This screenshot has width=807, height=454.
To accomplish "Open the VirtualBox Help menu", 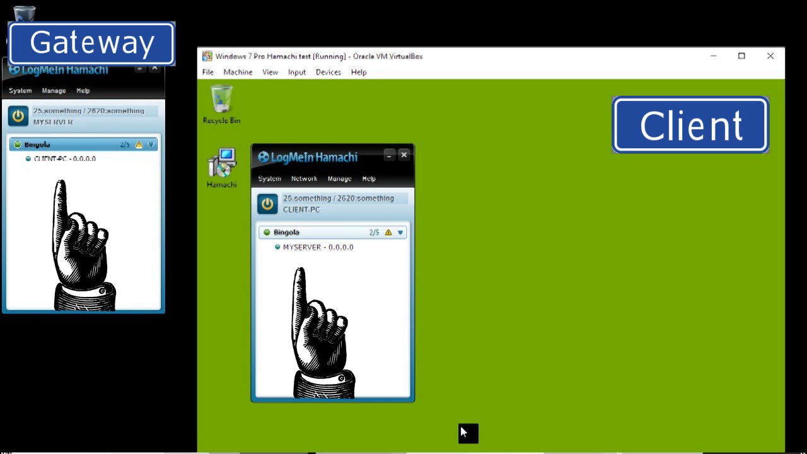I will (x=358, y=72).
